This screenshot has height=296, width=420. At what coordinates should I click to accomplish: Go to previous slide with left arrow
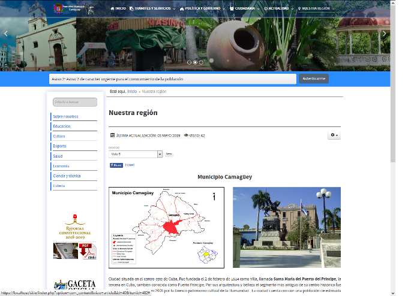tap(7, 34)
